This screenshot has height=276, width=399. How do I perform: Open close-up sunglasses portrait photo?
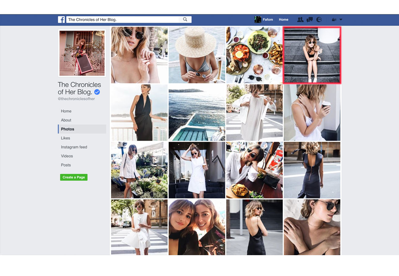pos(139,55)
